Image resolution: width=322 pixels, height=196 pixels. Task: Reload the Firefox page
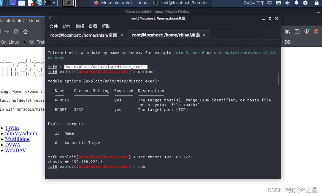pyautogui.click(x=16, y=31)
